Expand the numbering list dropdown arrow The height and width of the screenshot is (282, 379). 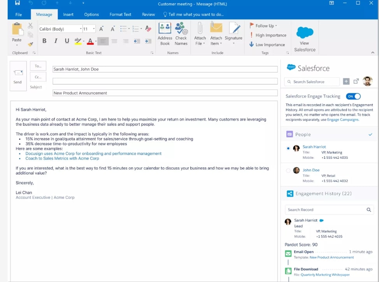tap(141, 29)
